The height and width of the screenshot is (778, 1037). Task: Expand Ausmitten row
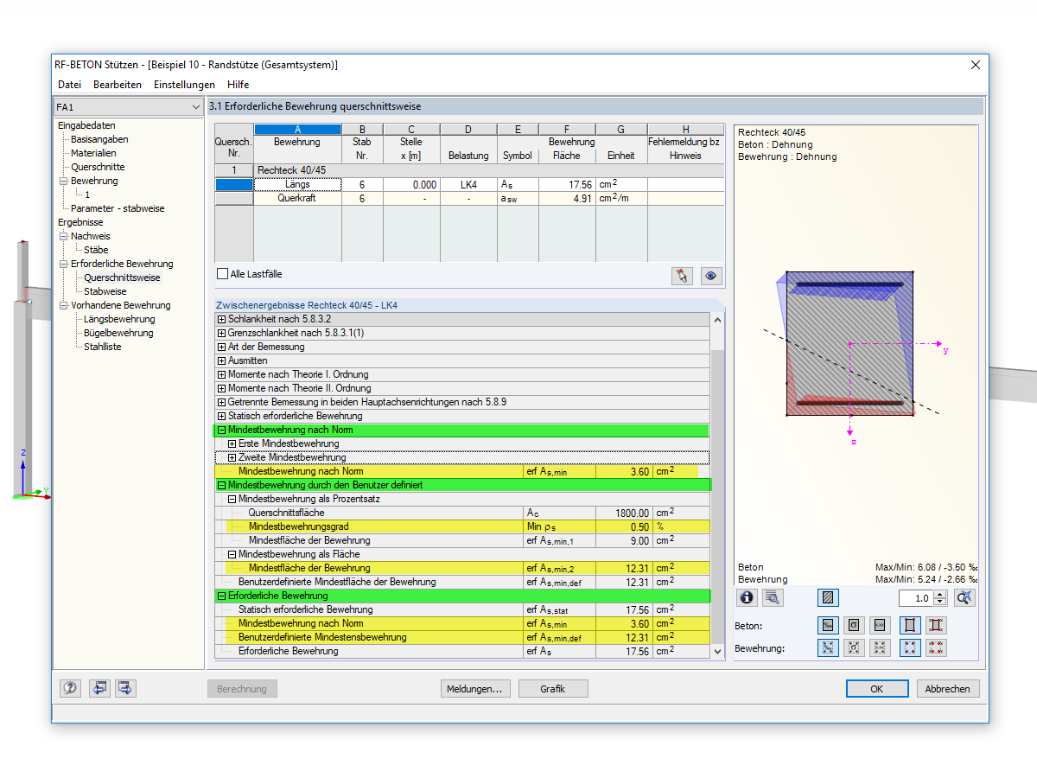pos(221,360)
